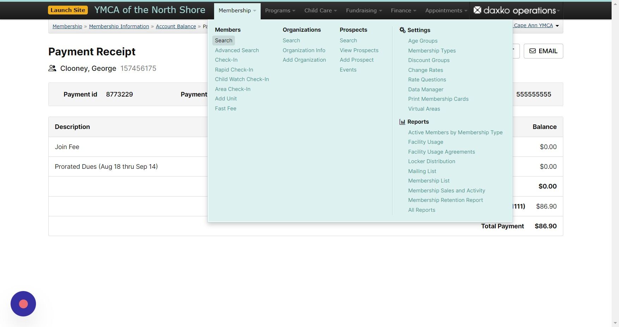
Task: Choose Add Prospect
Action: (357, 60)
